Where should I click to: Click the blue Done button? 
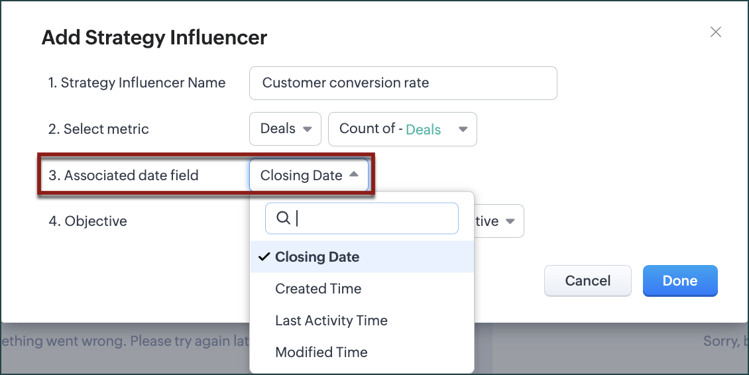pyautogui.click(x=680, y=280)
